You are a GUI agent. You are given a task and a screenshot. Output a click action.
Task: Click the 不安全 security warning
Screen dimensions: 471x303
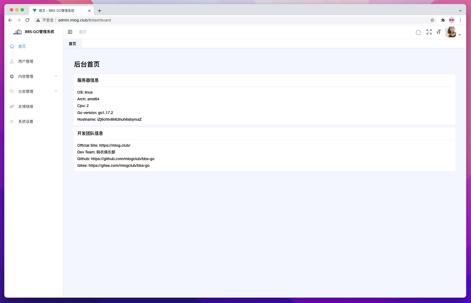(45, 20)
